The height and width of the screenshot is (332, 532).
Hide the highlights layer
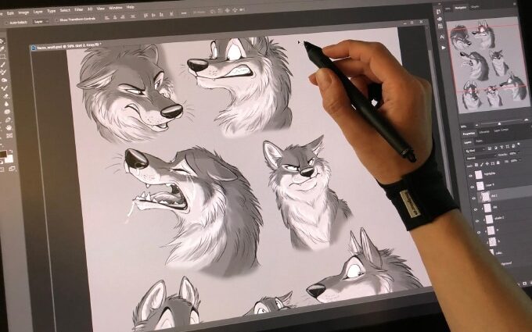pyautogui.click(x=471, y=176)
